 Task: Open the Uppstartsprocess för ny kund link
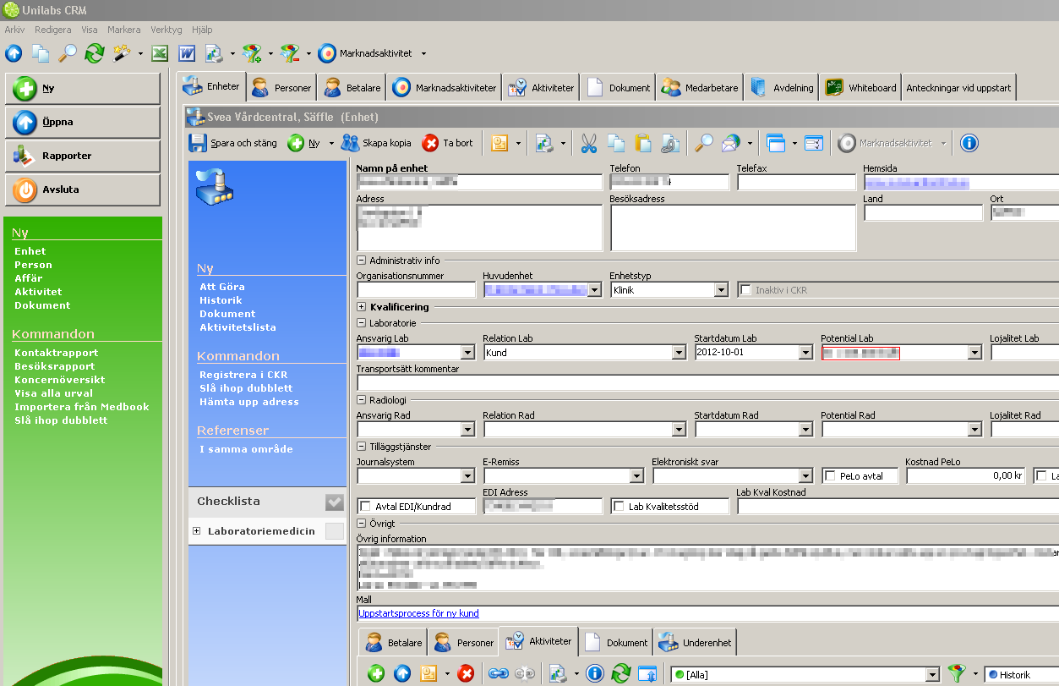click(418, 613)
